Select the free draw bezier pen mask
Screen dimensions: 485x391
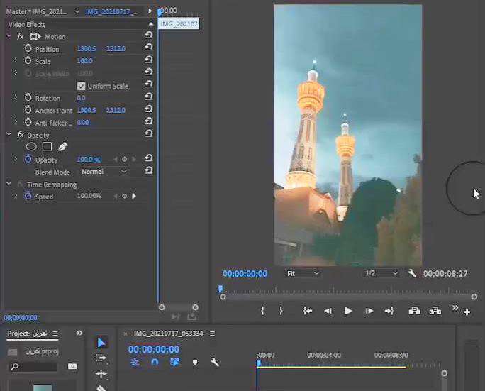tap(62, 147)
